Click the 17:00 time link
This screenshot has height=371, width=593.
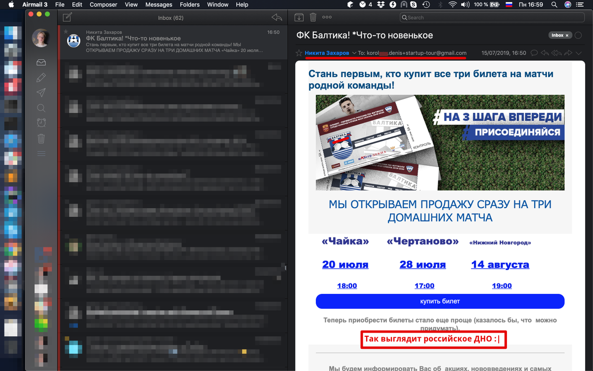point(424,285)
